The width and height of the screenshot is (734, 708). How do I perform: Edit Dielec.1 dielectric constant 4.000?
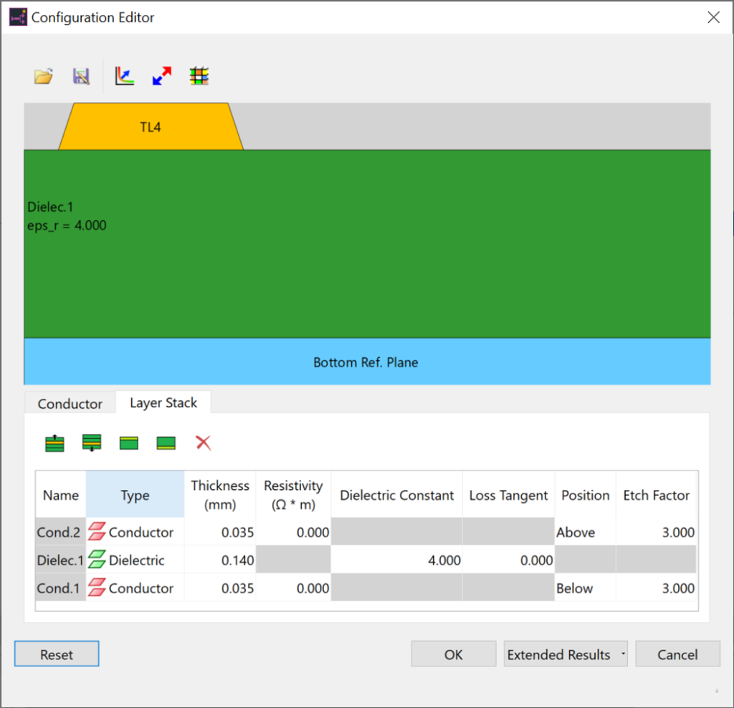pos(397,560)
